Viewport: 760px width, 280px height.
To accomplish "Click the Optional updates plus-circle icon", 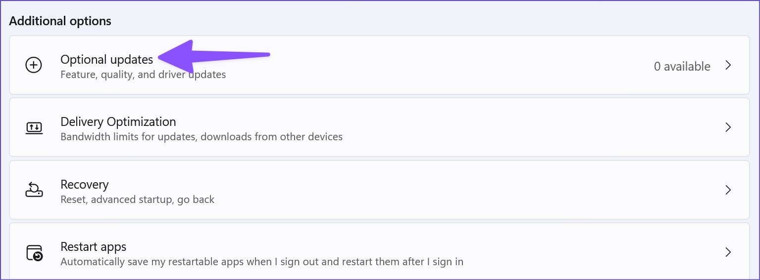I will pos(34,65).
